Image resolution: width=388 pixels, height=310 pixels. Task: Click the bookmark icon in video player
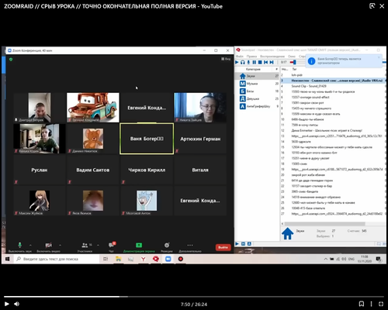coord(362,304)
